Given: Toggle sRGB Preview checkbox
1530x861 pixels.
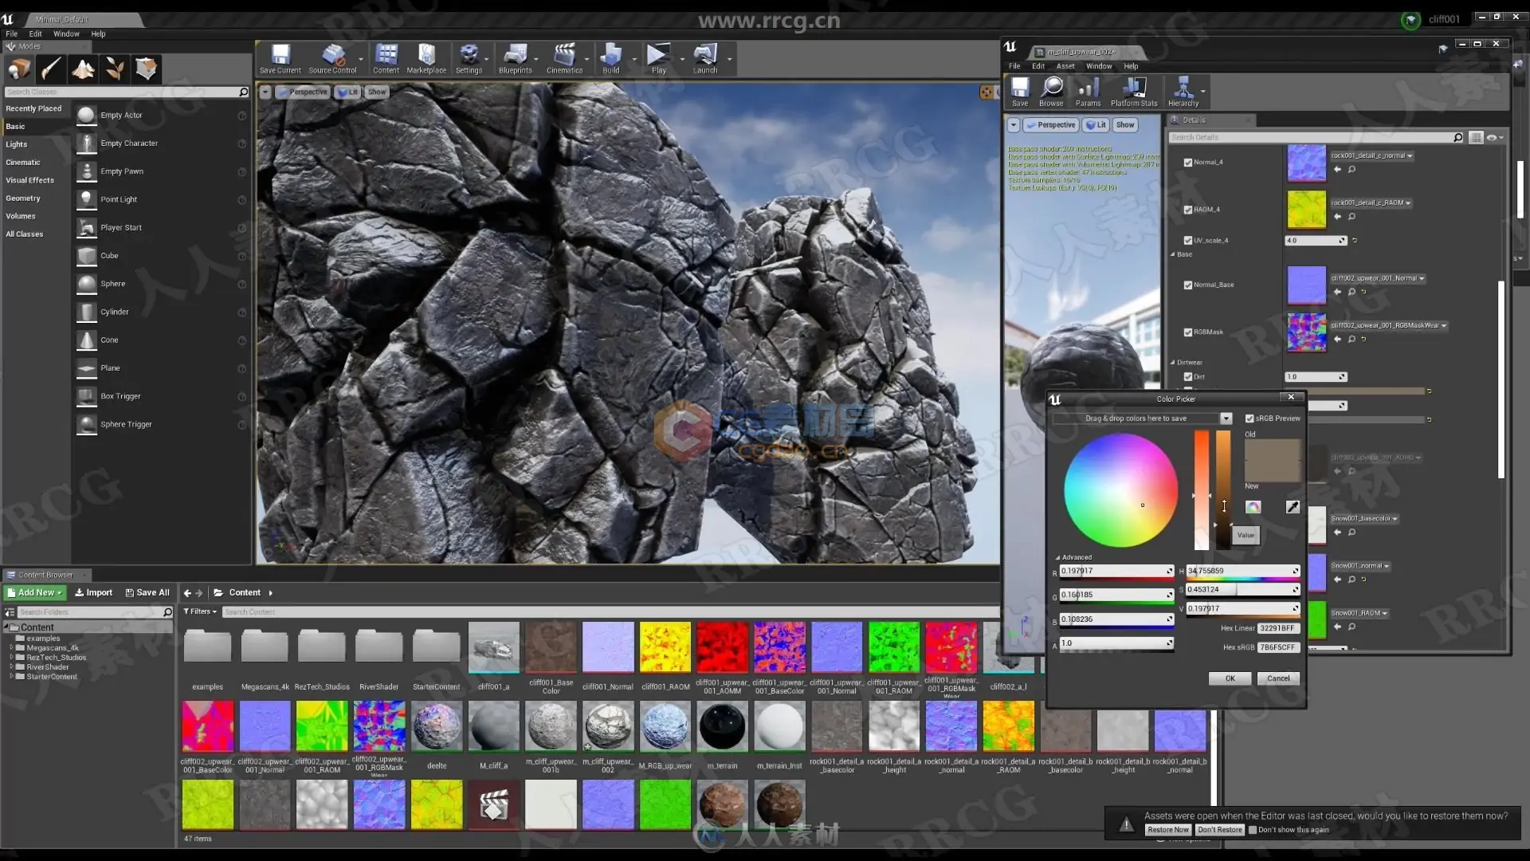Looking at the screenshot, I should tap(1249, 419).
